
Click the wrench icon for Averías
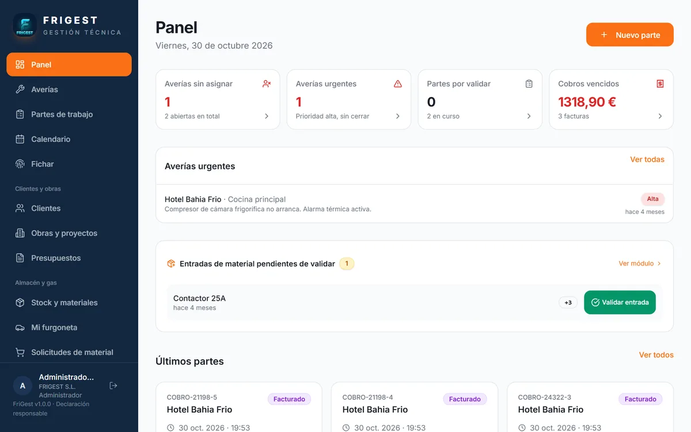pos(20,89)
